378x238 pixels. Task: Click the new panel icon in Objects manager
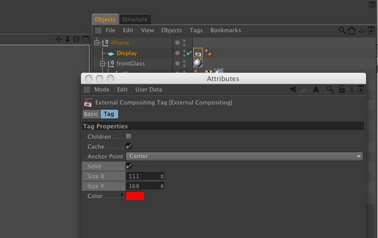371,31
